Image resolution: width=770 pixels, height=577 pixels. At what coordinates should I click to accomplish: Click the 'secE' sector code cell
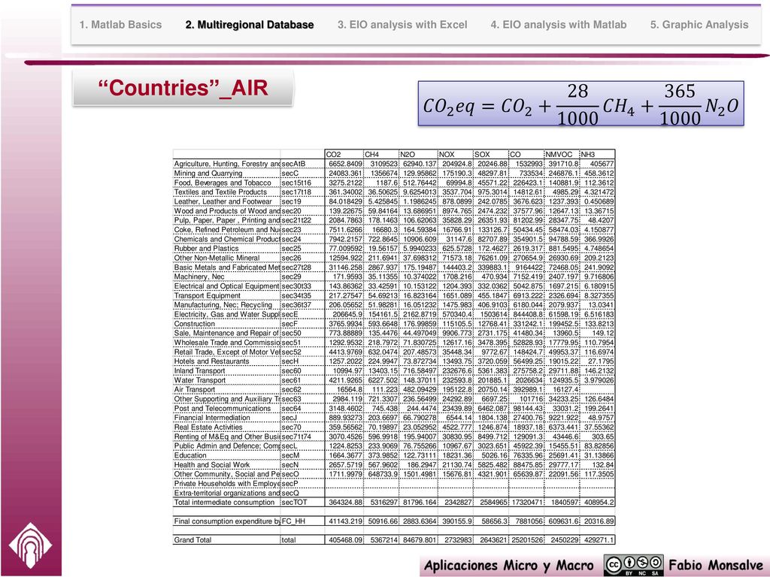[302, 314]
